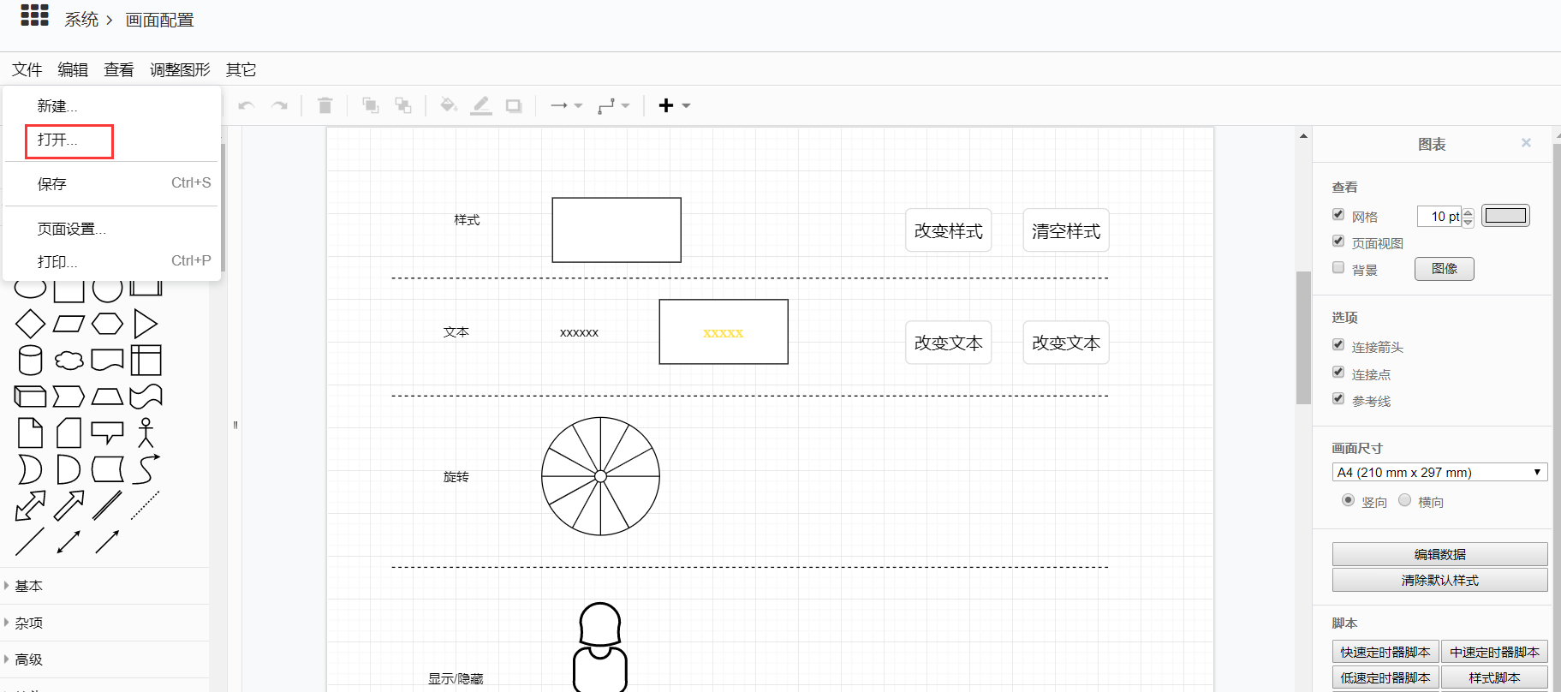
Task: Click the undo icon in toolbar
Action: pyautogui.click(x=247, y=106)
